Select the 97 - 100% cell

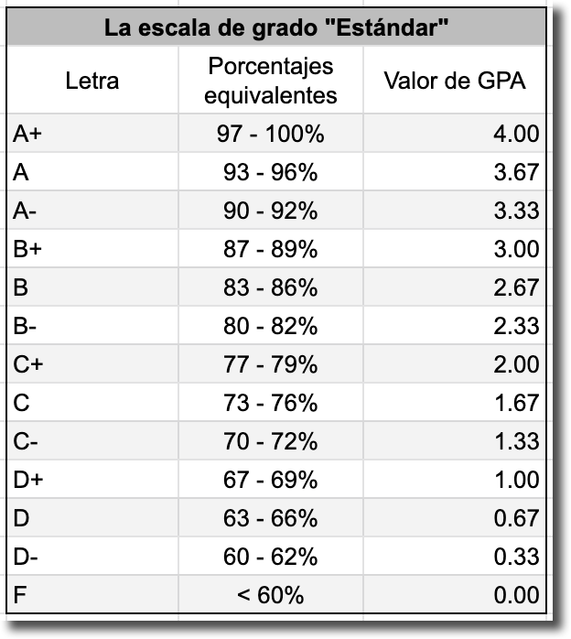click(271, 135)
